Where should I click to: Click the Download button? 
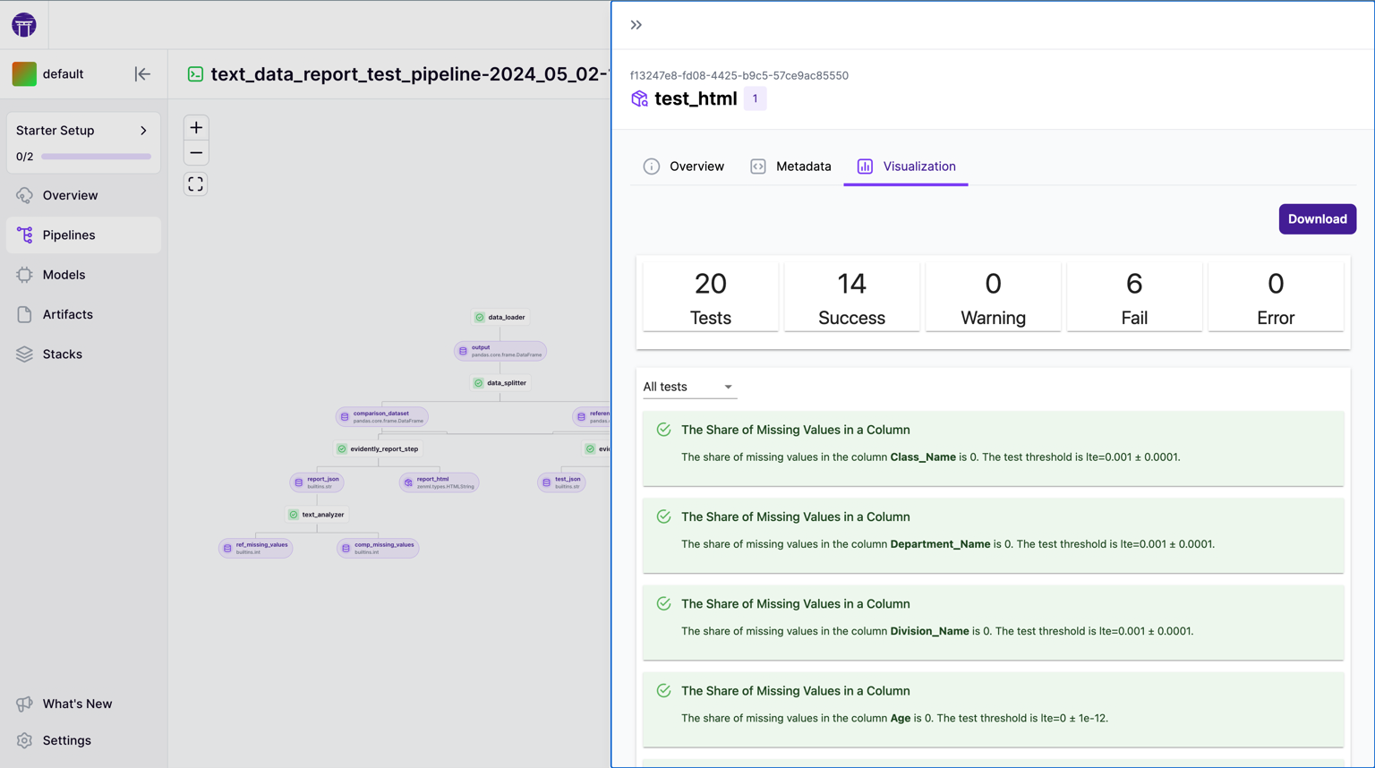point(1317,219)
